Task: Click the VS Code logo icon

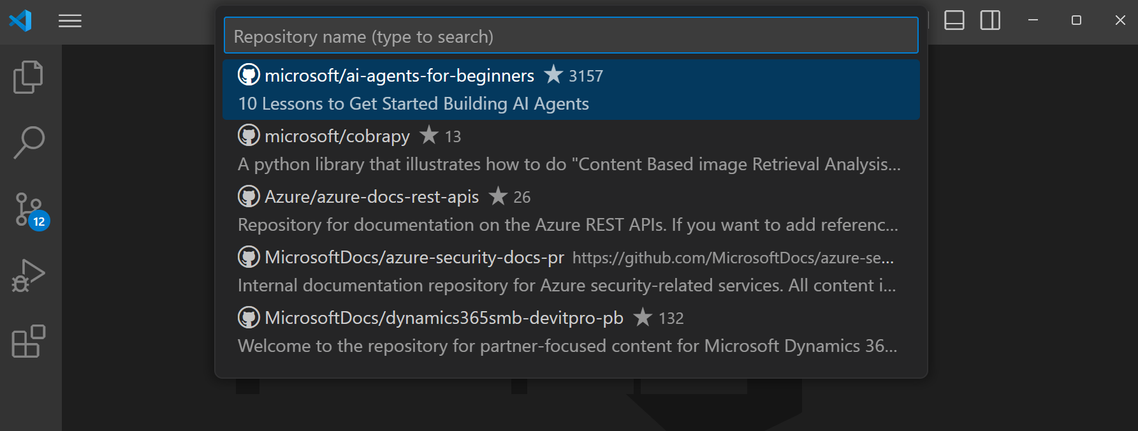Action: coord(20,21)
